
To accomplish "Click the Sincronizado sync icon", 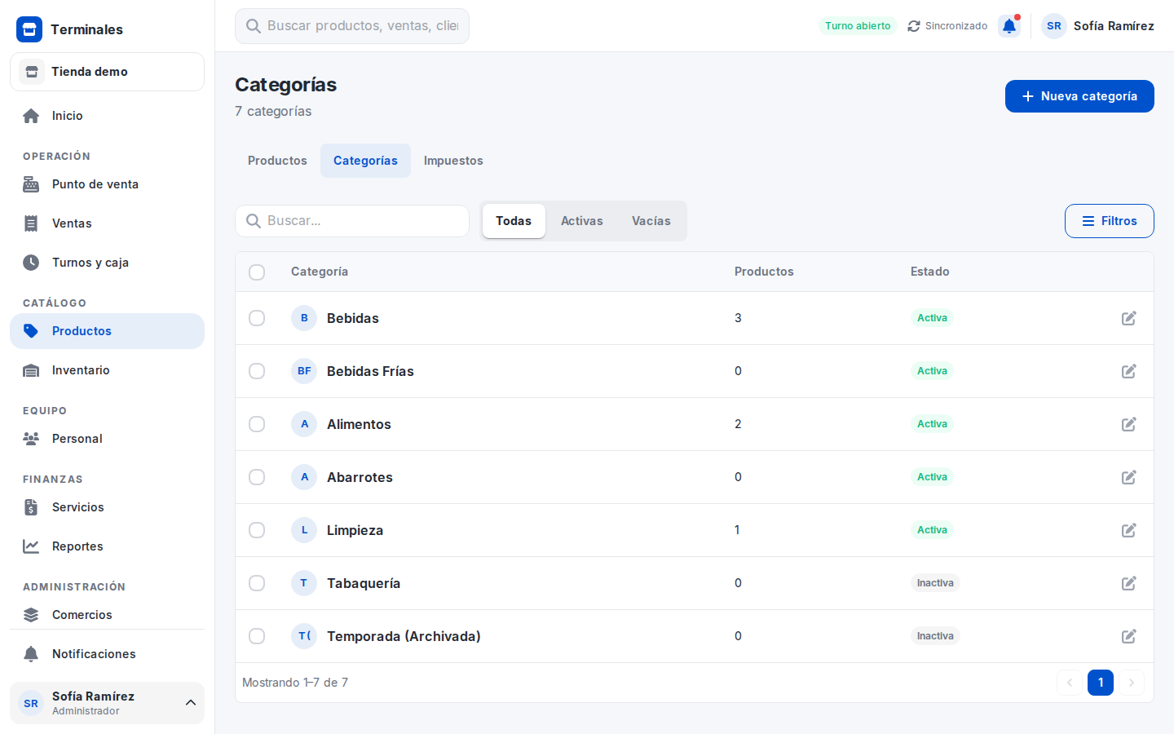I will tap(914, 26).
